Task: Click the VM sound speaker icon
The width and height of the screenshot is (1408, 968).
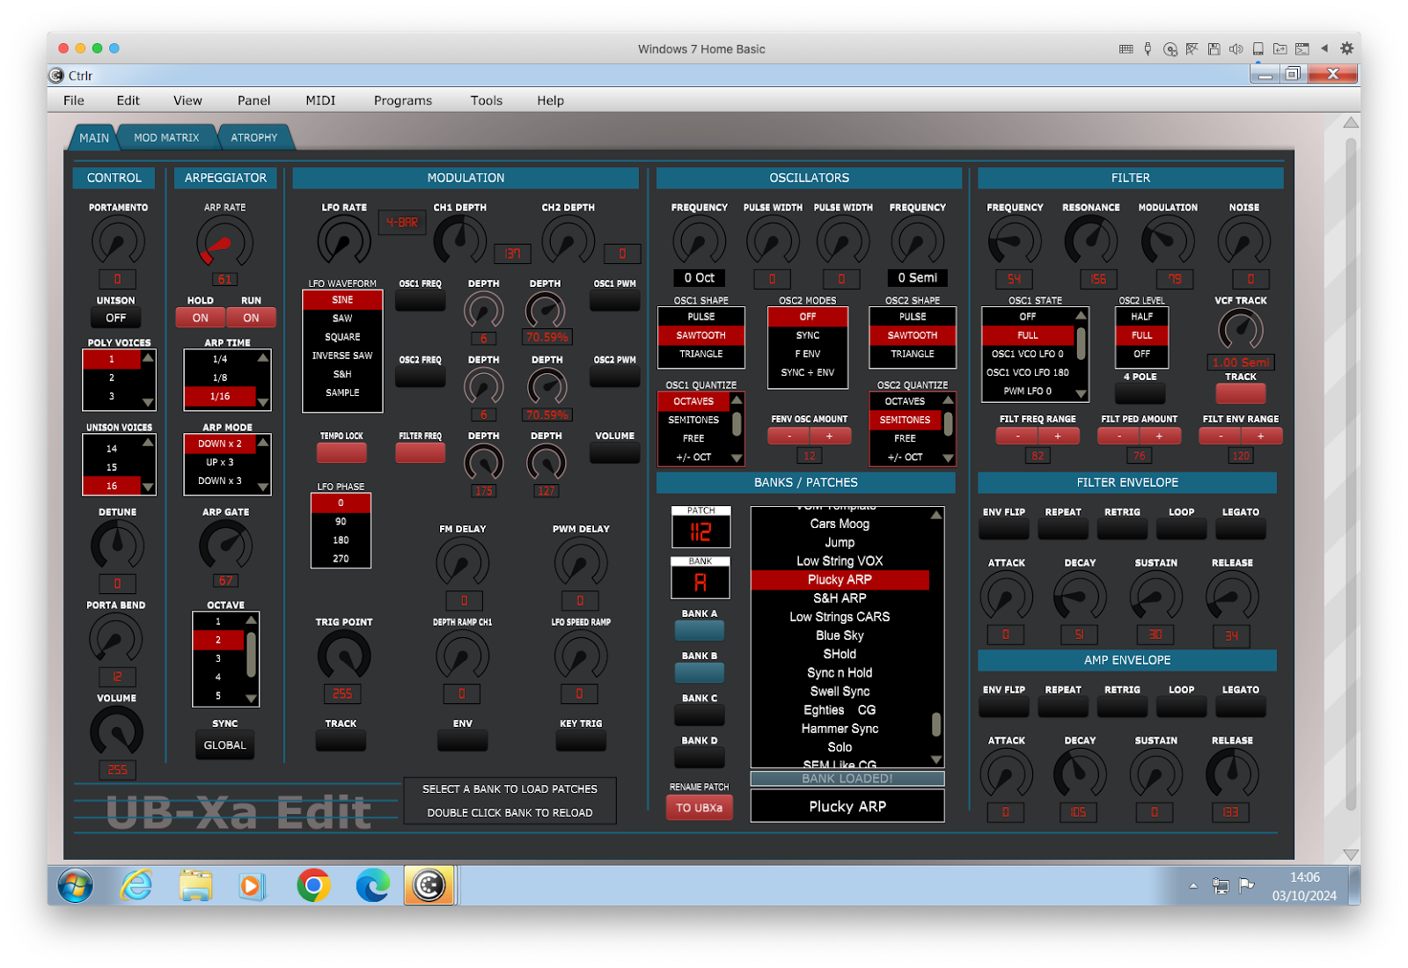Action: tap(1236, 49)
